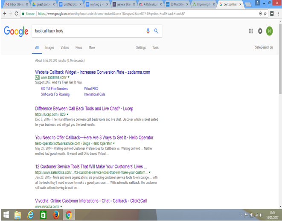Screen dimensions: 282x221
Task: Launch Firefox from the taskbar
Action: click(56, 215)
